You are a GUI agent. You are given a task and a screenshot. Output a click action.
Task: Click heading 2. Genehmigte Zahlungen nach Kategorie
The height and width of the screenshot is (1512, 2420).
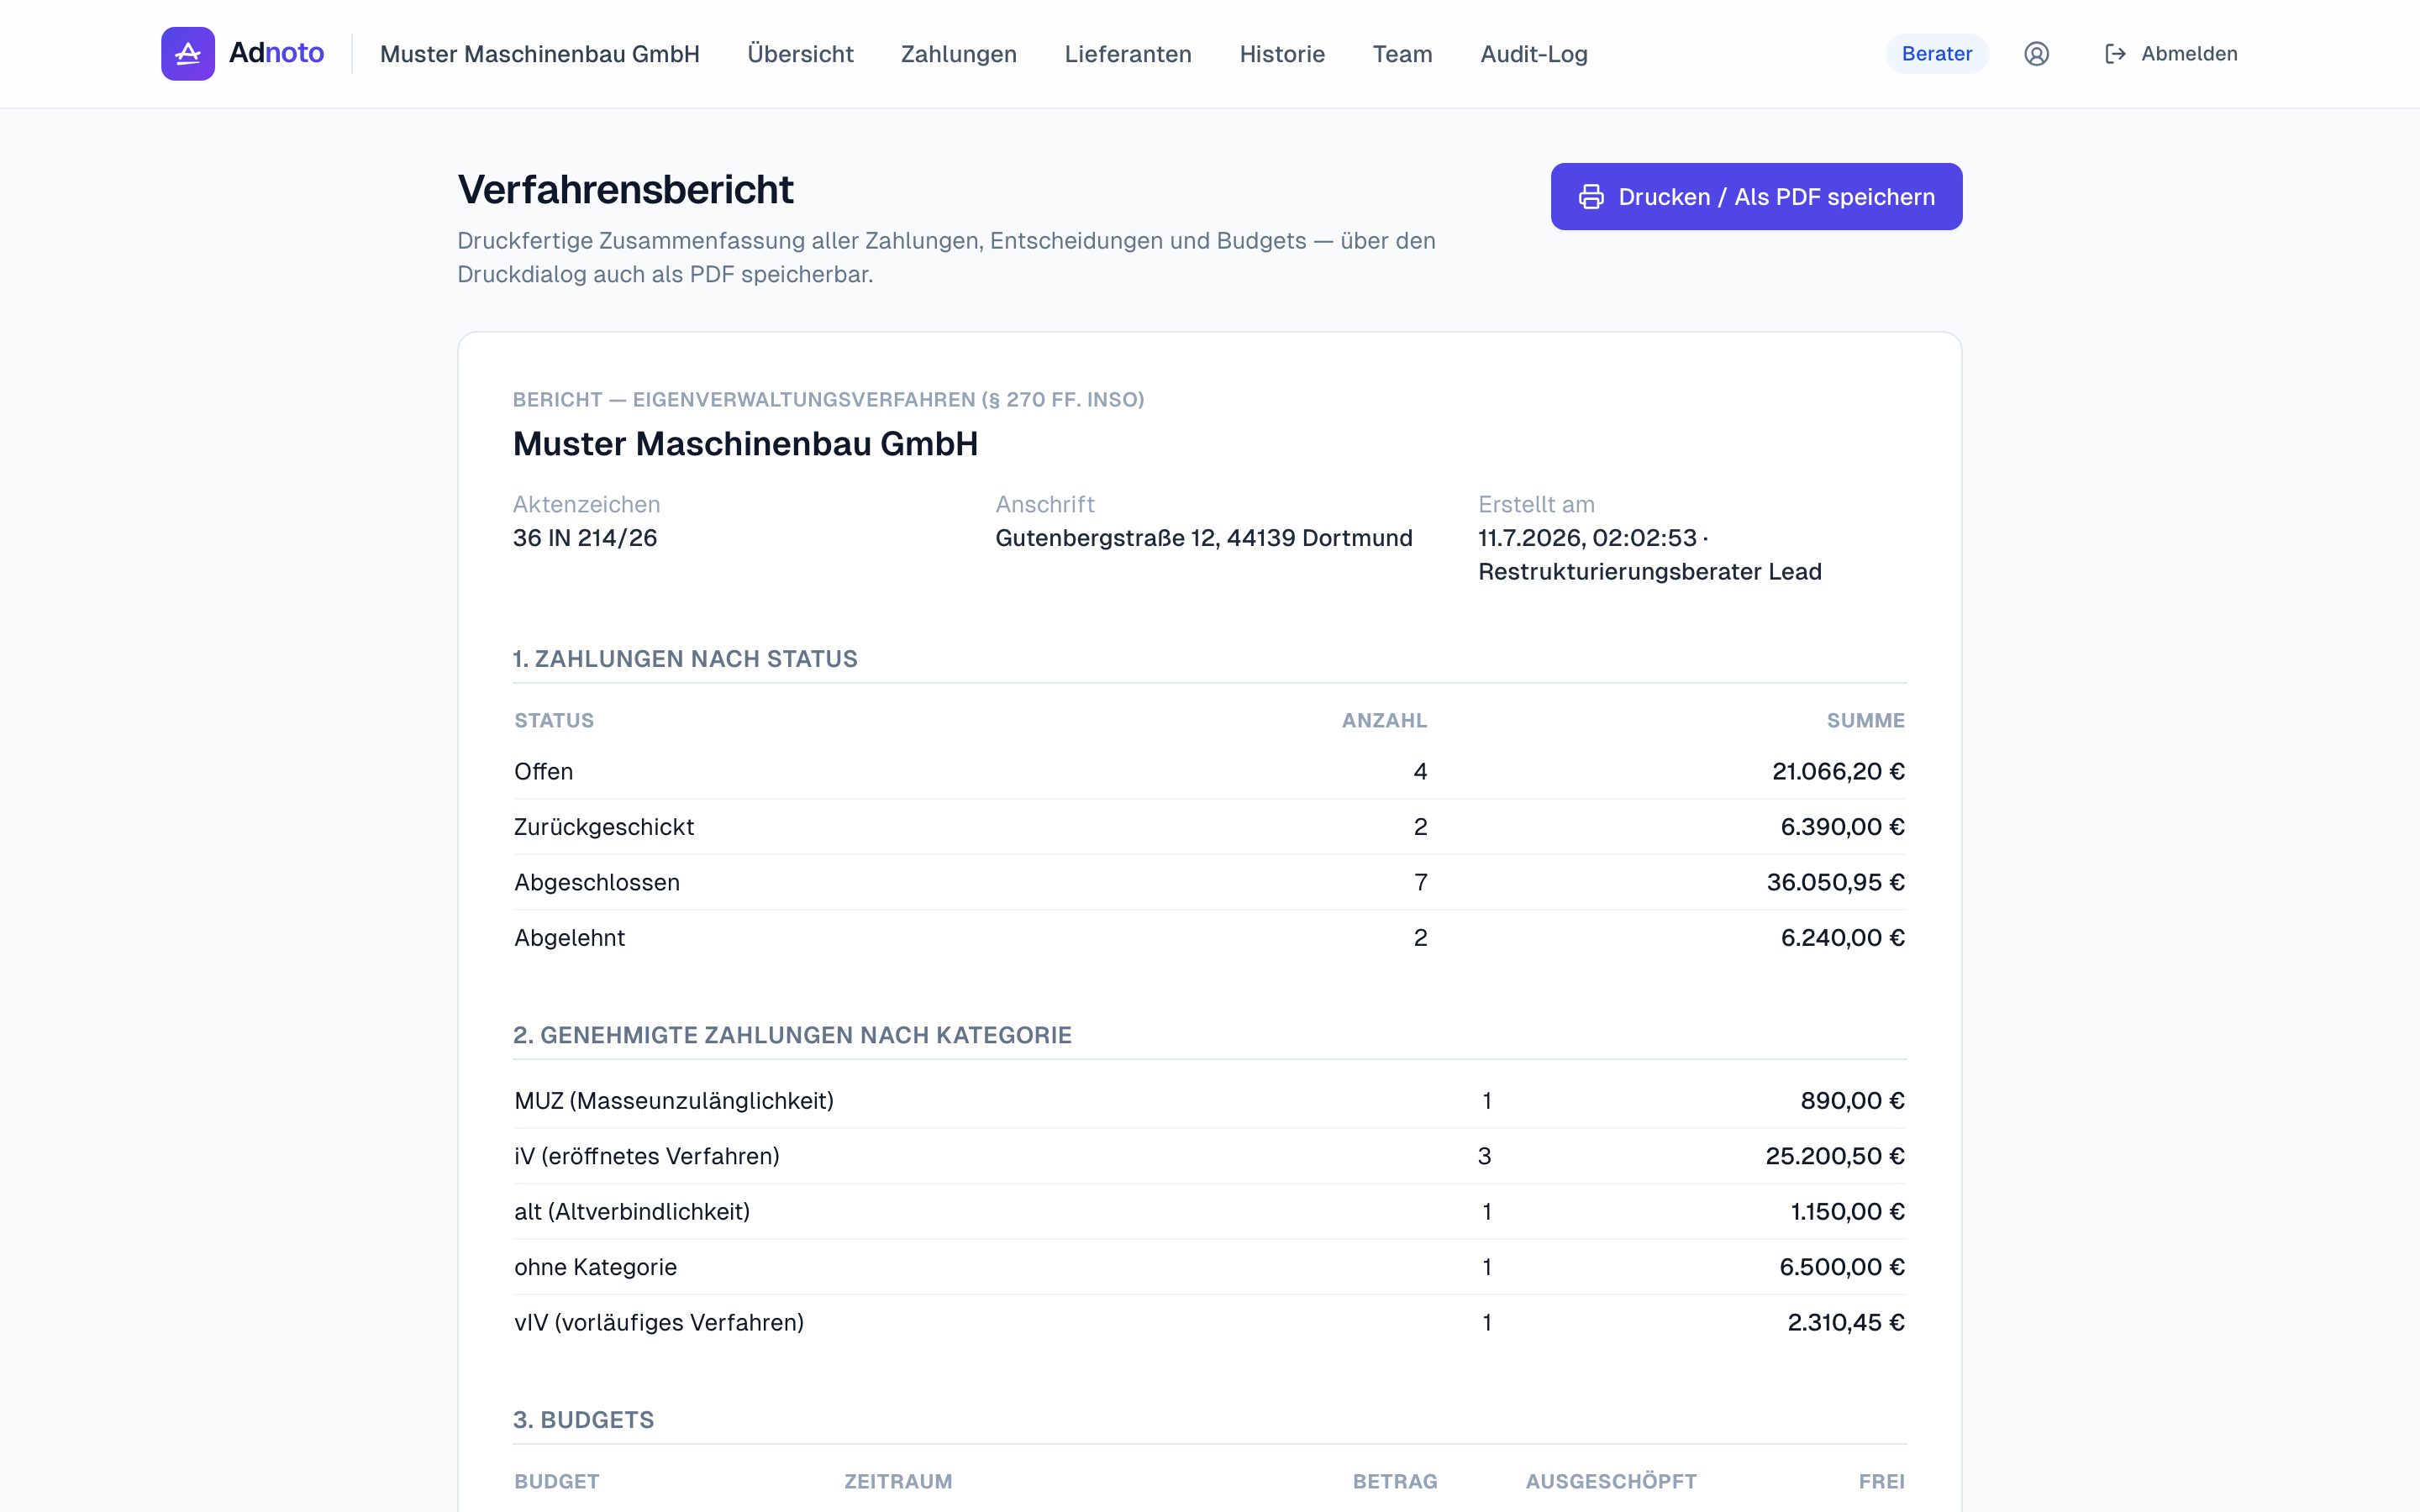point(792,1035)
